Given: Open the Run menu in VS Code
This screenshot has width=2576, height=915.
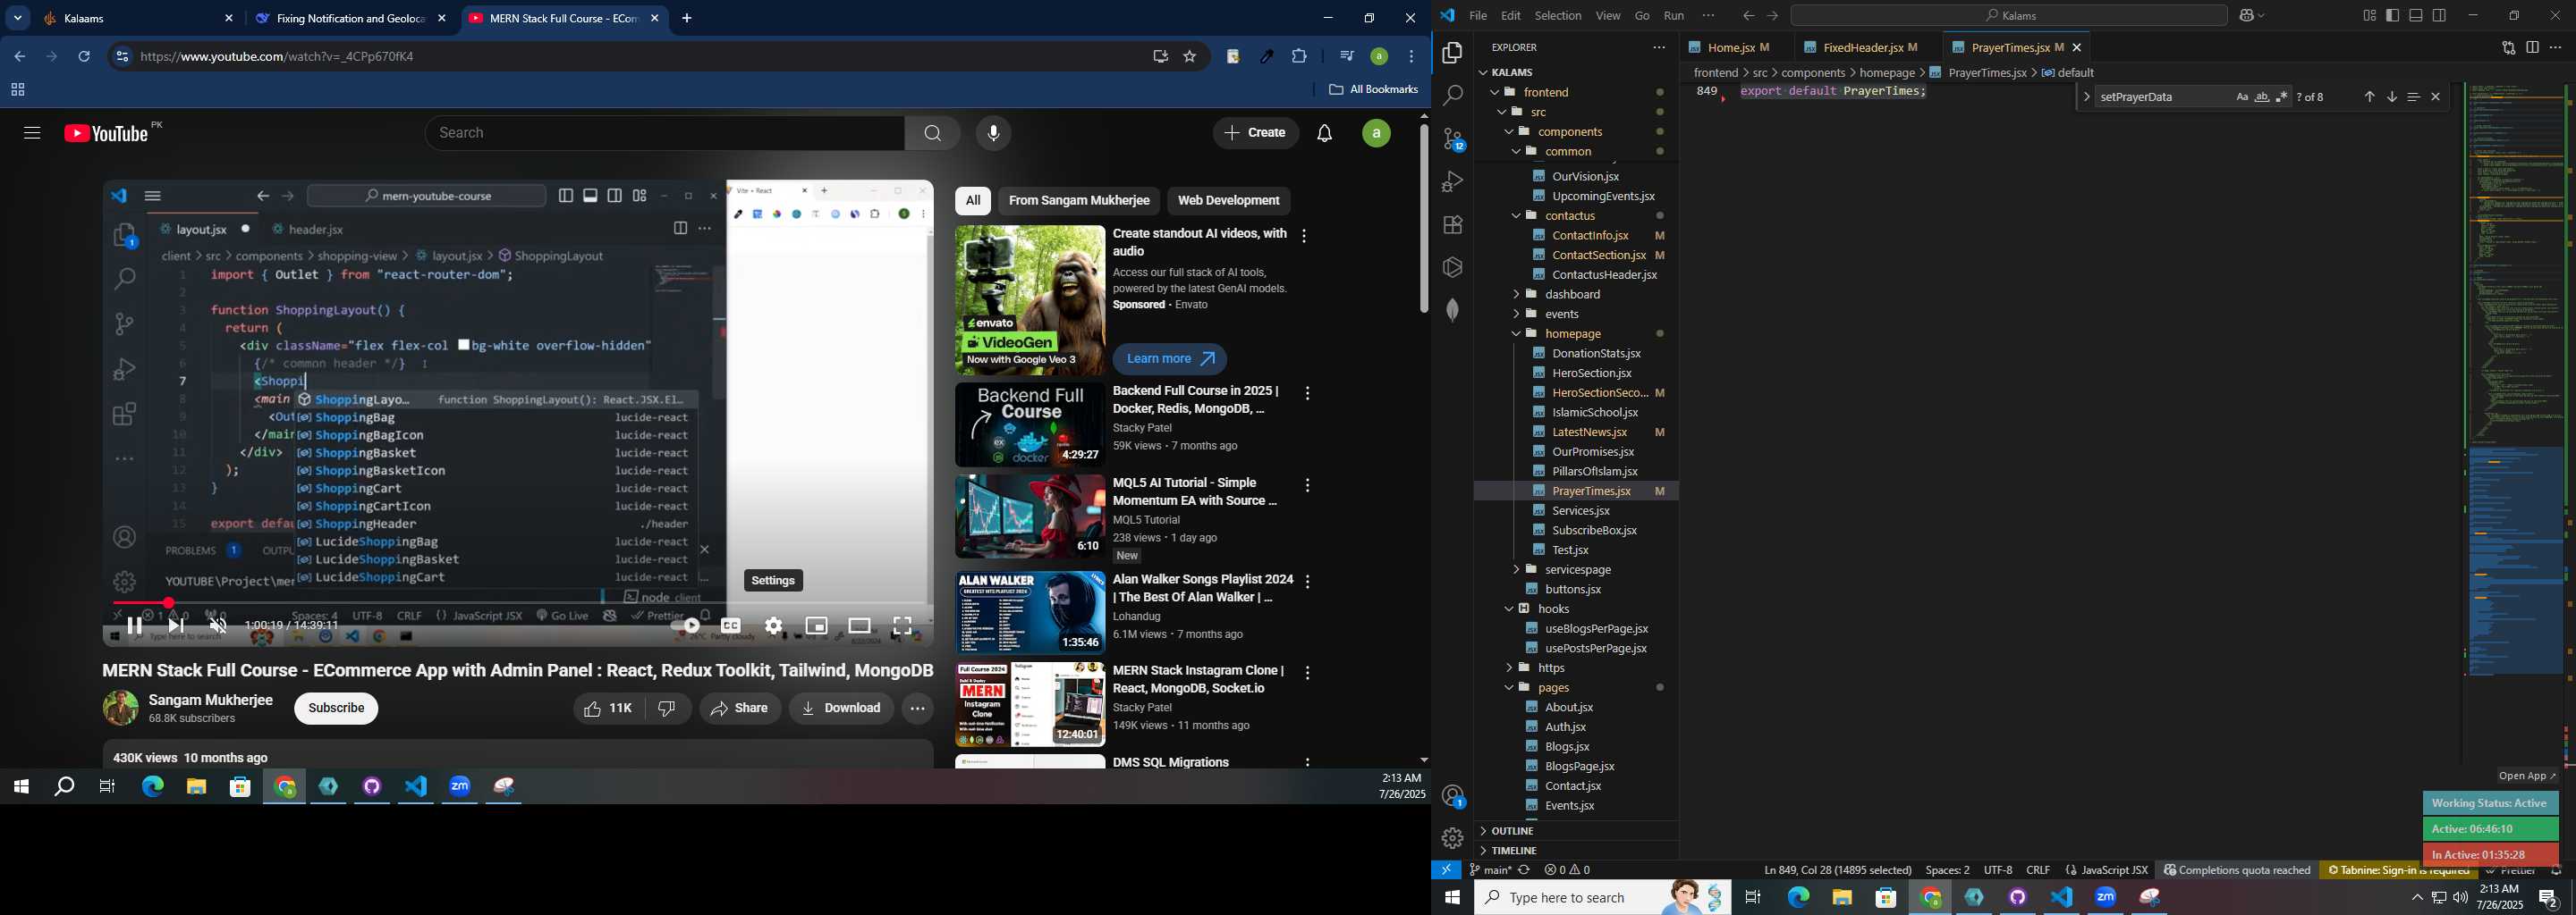Looking at the screenshot, I should [x=1673, y=16].
